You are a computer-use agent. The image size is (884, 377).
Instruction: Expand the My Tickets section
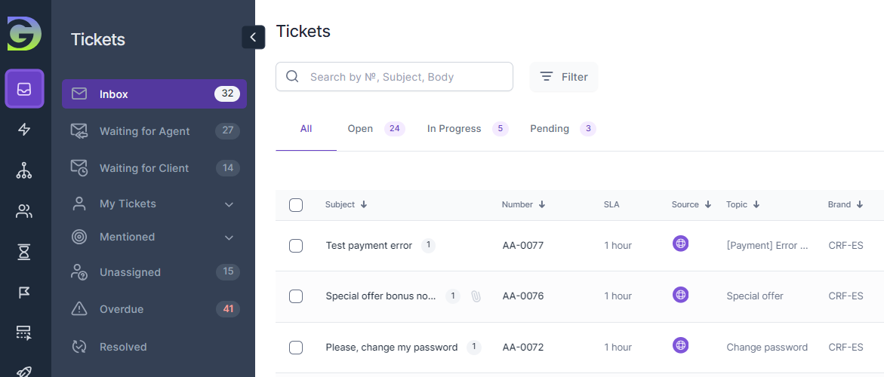point(229,204)
